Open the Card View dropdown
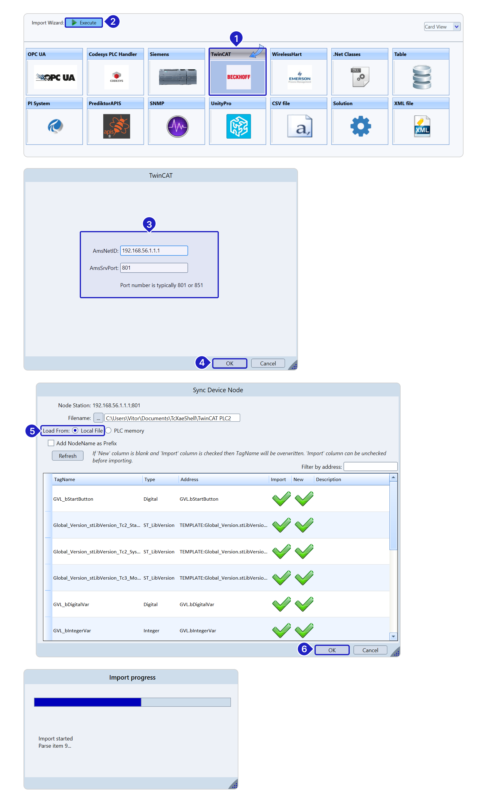Viewport: 487px width, 801px height. pyautogui.click(x=442, y=27)
